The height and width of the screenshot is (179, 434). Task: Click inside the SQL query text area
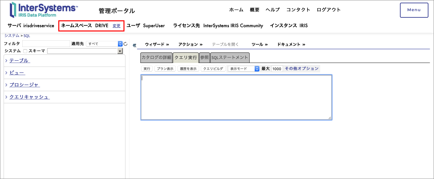pyautogui.click(x=236, y=97)
